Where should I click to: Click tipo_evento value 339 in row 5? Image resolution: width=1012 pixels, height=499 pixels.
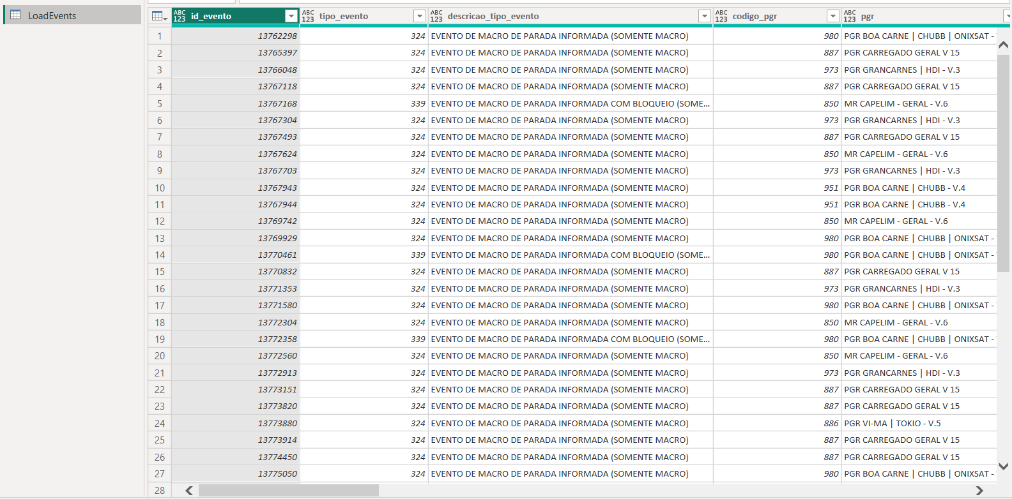coord(364,103)
